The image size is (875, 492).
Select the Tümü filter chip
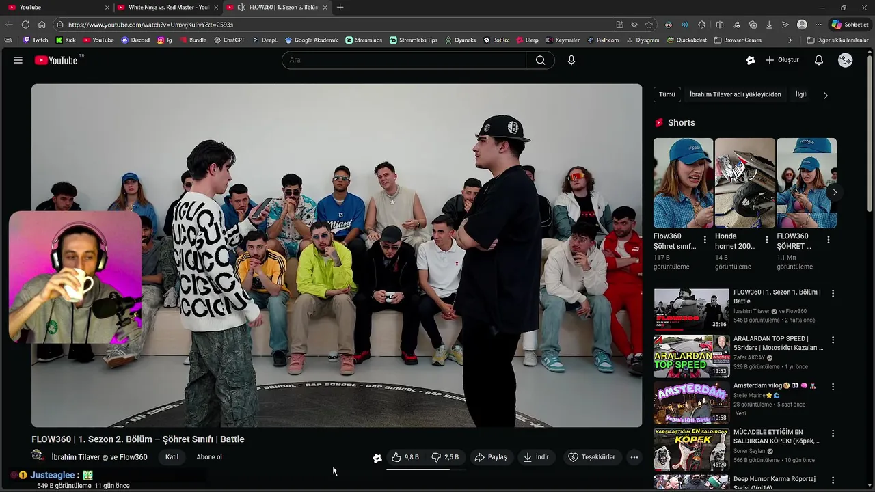[x=667, y=94]
